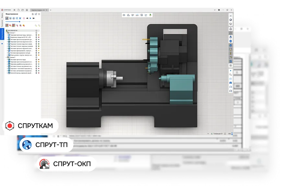This screenshot has width=282, height=196.
Task: Expand the Сверление отверстия operation
Action: [7, 37]
